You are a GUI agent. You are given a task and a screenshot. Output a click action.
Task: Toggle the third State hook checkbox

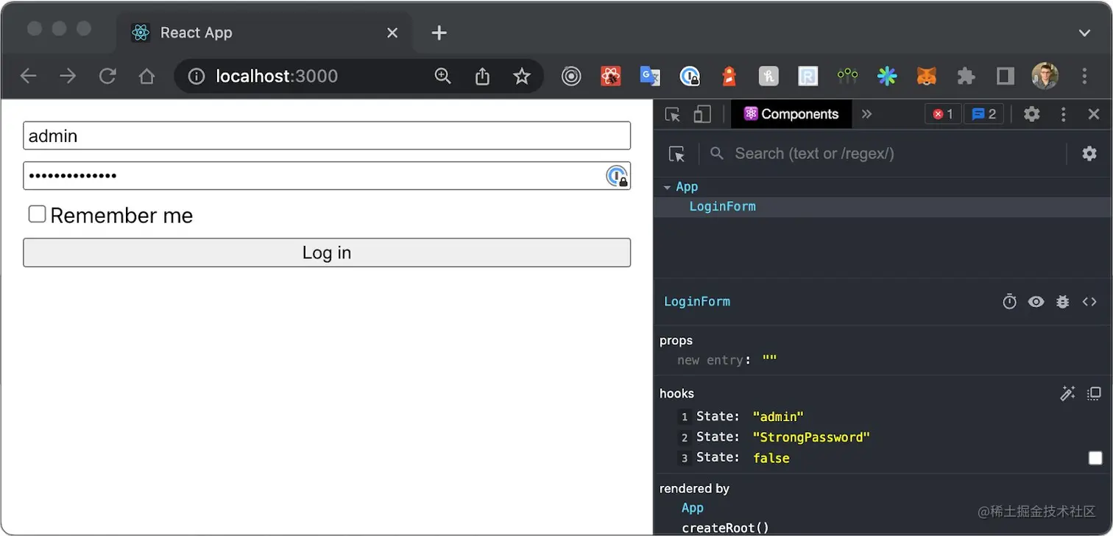tap(1095, 458)
